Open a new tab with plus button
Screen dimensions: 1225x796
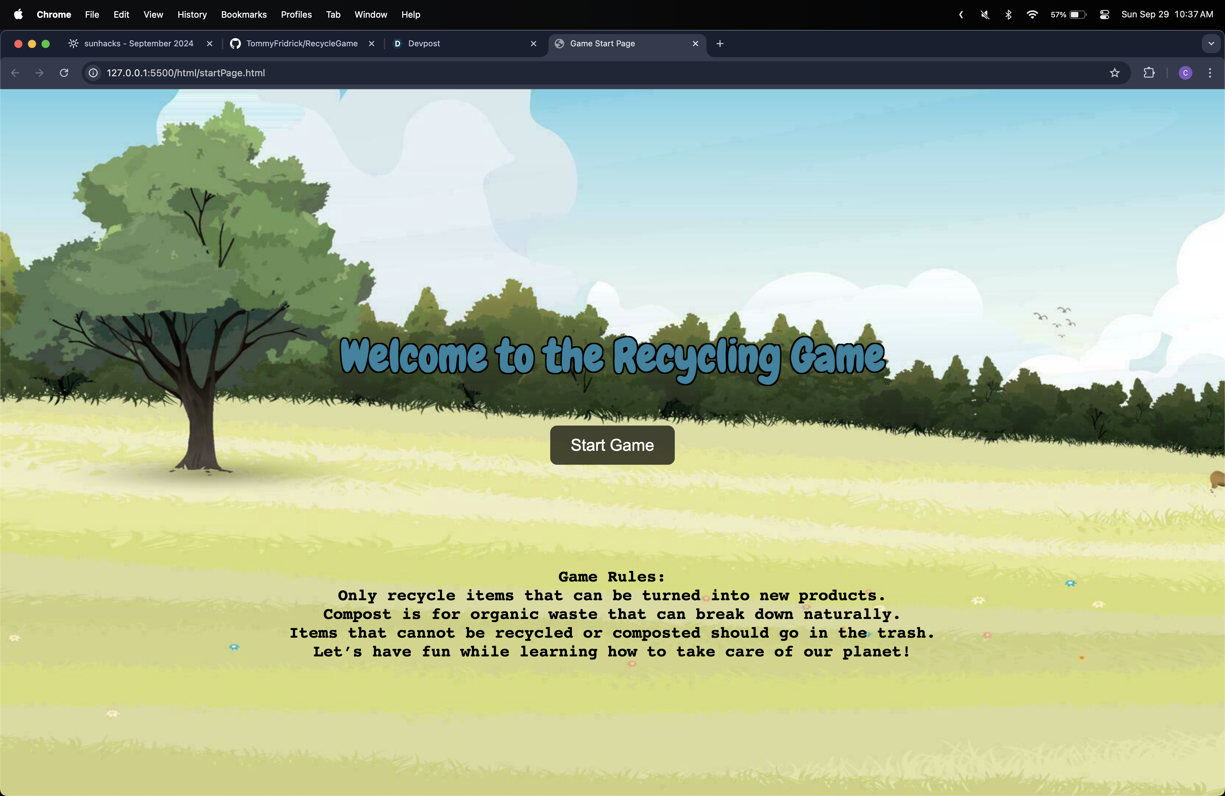pyautogui.click(x=720, y=44)
